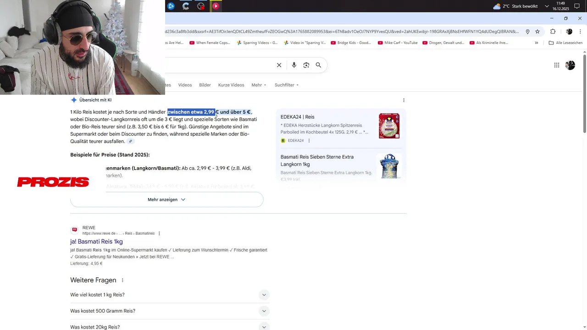Click the 'Weitere Fragen' heading

pos(93,280)
